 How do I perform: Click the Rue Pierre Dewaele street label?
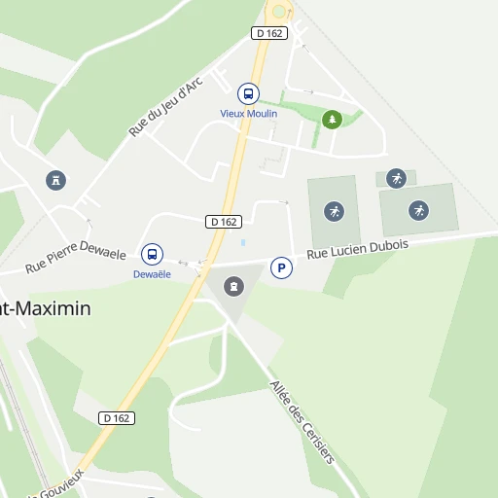(x=76, y=256)
